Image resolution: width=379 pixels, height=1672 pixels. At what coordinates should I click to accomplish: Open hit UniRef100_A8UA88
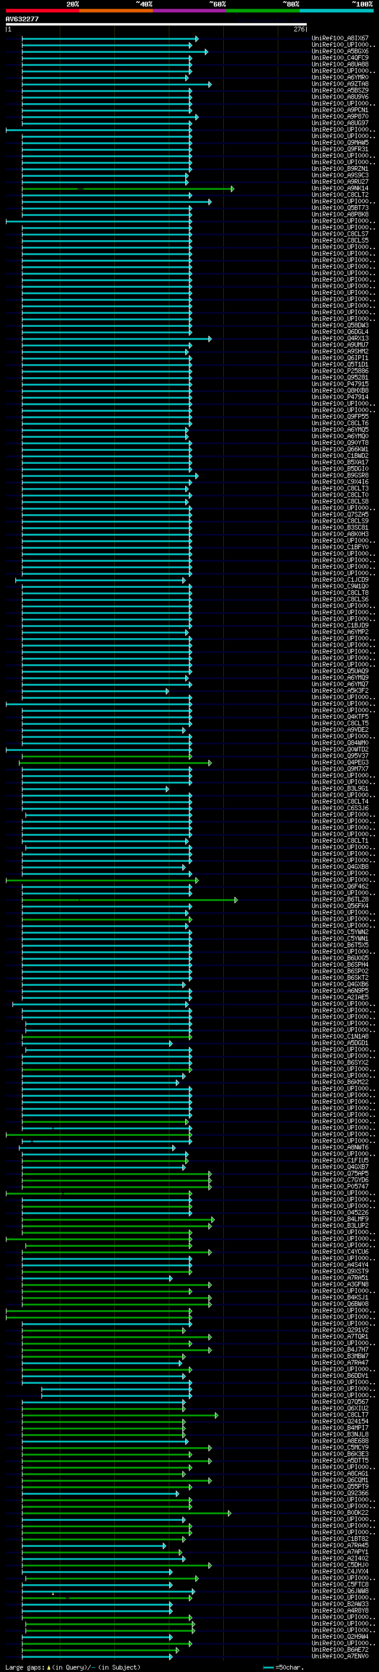click(x=340, y=64)
